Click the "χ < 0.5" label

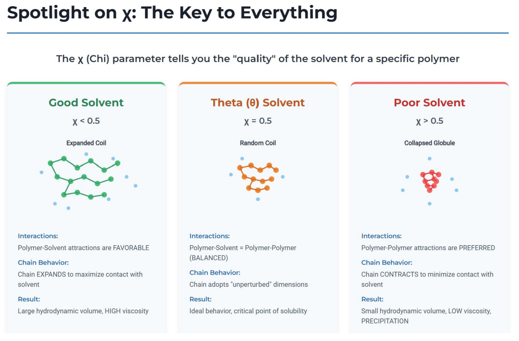[86, 121]
